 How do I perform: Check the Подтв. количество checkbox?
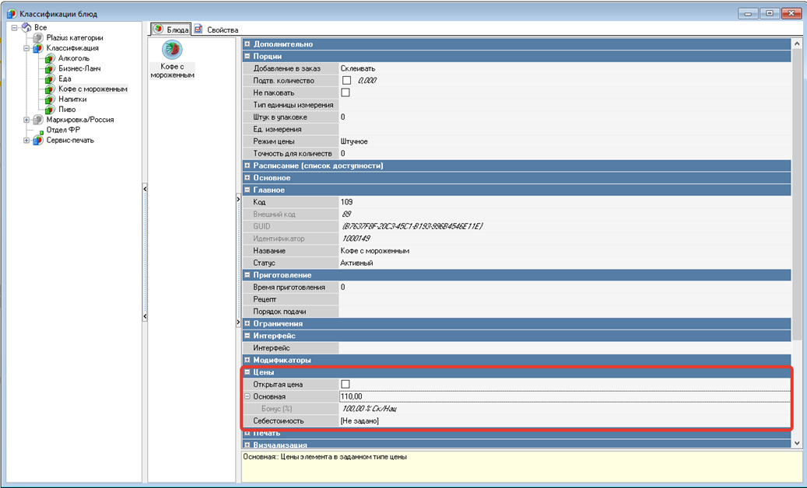(347, 81)
